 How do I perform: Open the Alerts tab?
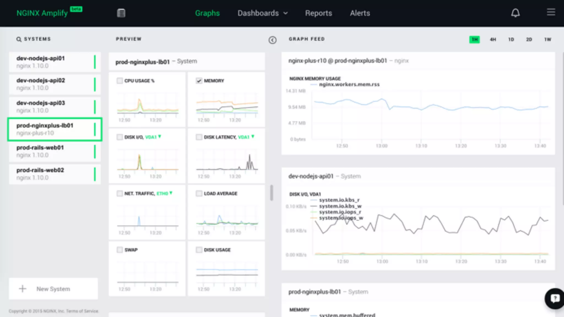point(360,13)
